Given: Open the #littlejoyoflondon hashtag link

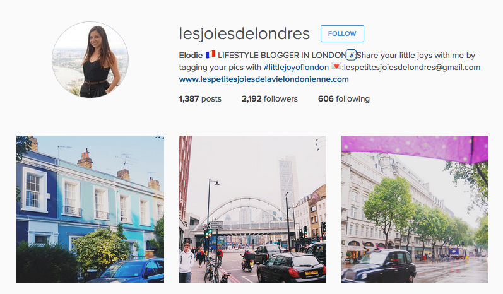Looking at the screenshot, I should [x=296, y=68].
